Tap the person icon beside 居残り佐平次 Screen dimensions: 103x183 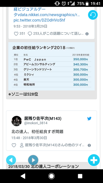coord(22,145)
